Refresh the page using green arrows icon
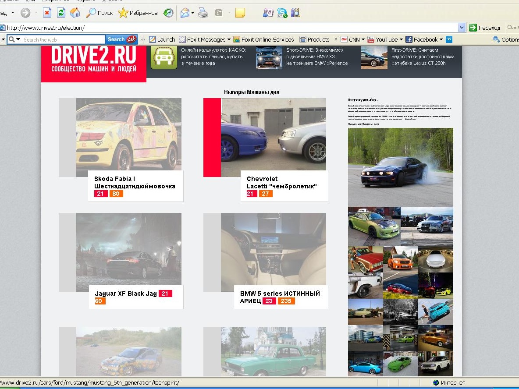519x389 pixels. (61, 13)
